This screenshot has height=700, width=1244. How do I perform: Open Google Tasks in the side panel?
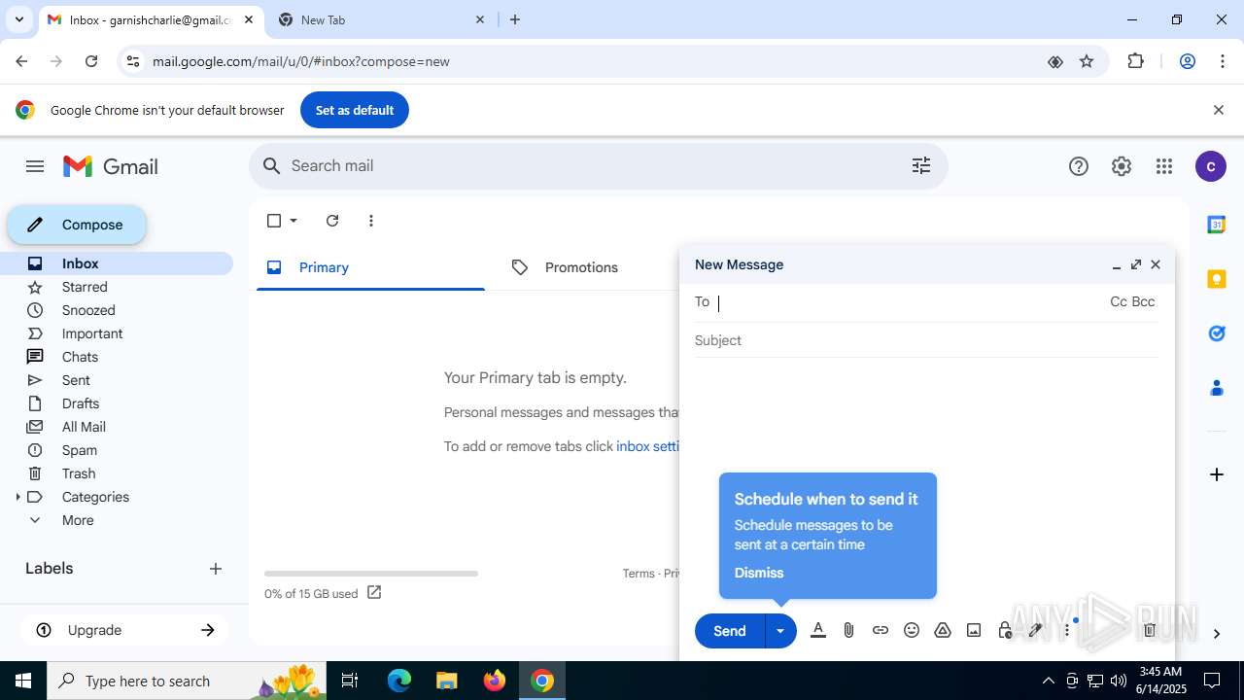coord(1216,333)
